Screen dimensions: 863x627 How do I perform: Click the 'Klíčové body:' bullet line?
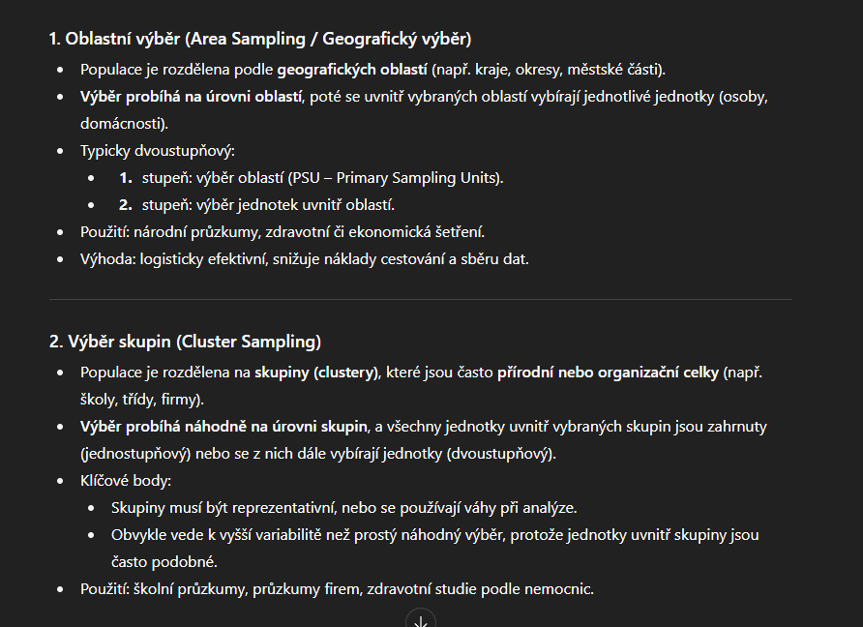pyautogui.click(x=126, y=481)
